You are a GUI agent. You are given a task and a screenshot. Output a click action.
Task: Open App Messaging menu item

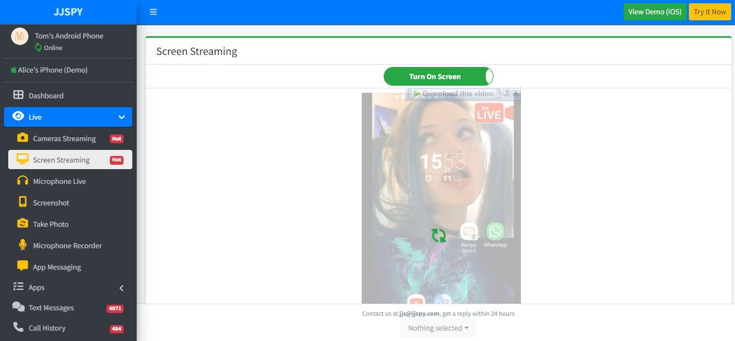pos(70,267)
